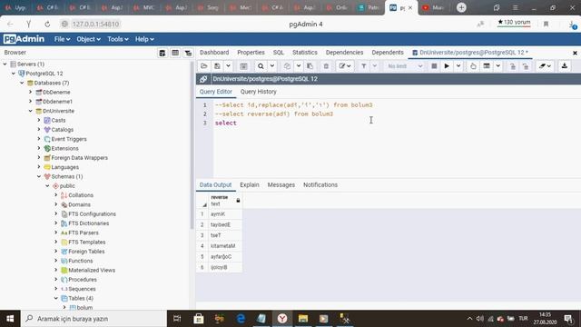Click the Explain Analyze icon
This screenshot has width=581, height=327.
[x=487, y=66]
